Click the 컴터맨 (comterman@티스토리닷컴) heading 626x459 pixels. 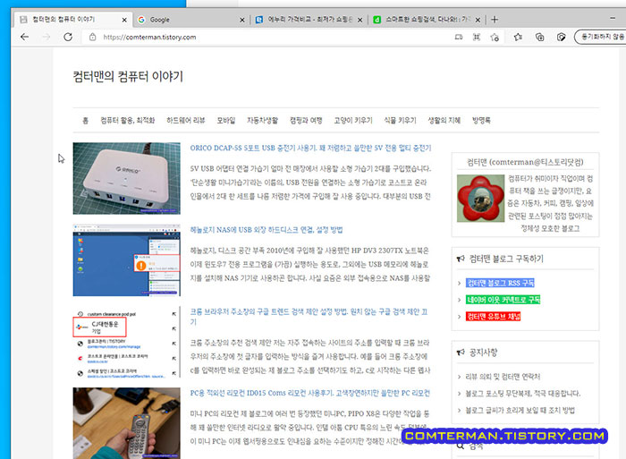tap(525, 162)
